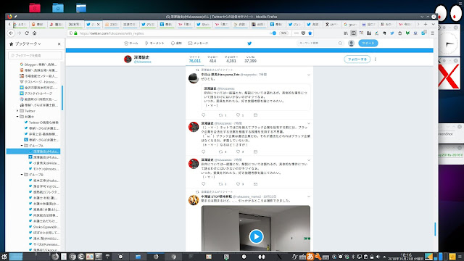Play the video in the nakazawa tweet
The height and width of the screenshot is (261, 464).
tap(256, 236)
